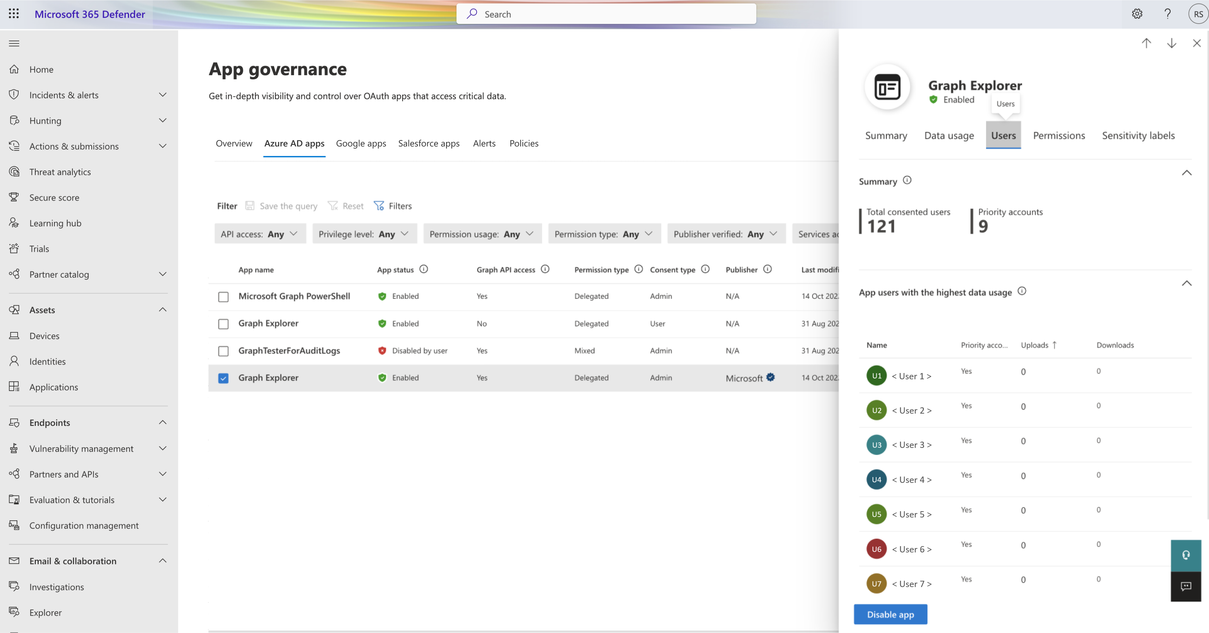The width and height of the screenshot is (1209, 633).
Task: Toggle checkbox for Microsoft Graph PowerShell row
Action: [223, 296]
